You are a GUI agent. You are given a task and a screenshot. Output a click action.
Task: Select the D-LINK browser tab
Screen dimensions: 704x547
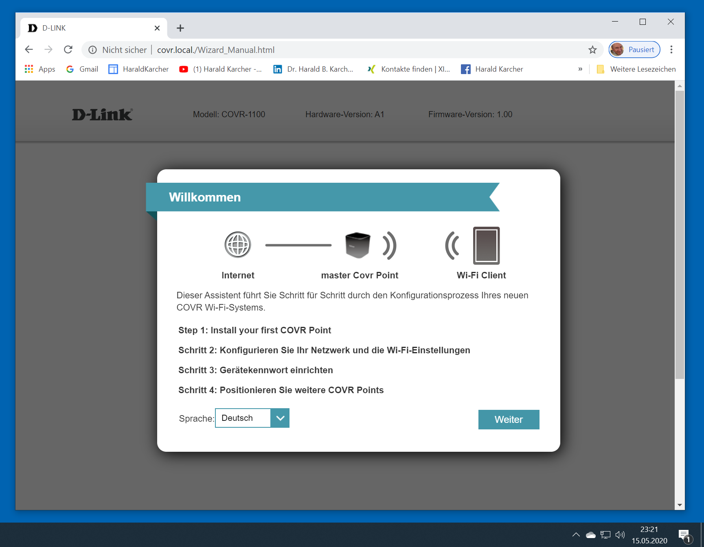pyautogui.click(x=94, y=28)
